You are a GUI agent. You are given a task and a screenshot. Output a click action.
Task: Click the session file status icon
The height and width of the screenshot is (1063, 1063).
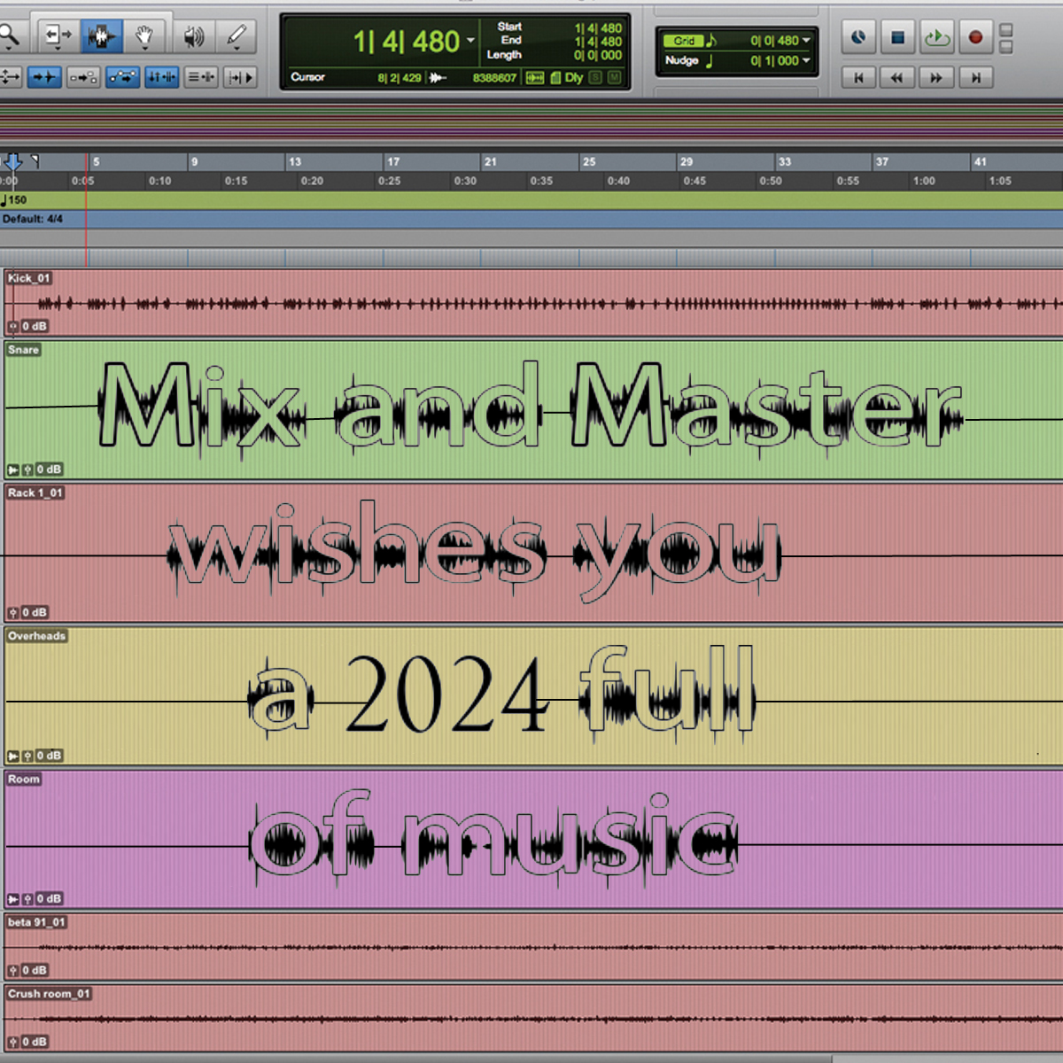click(x=555, y=78)
